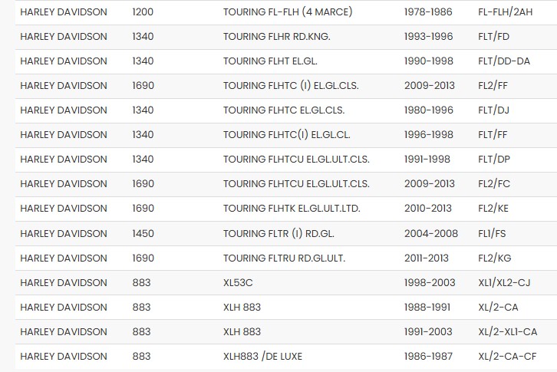Select the TOURING FLTRU RD.GL.ULT. model cell
This screenshot has width=557, height=372.
click(281, 258)
